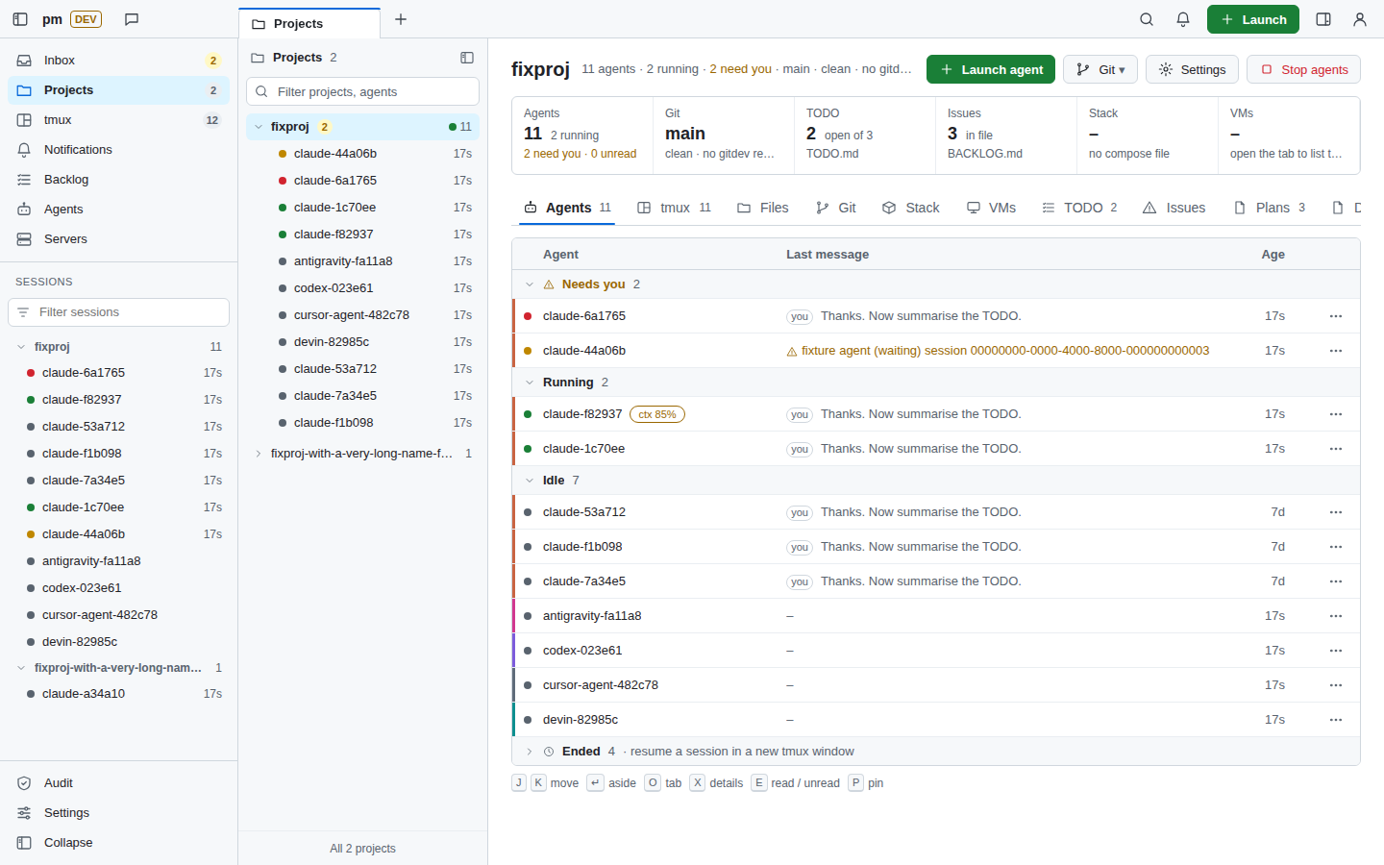Image resolution: width=1384 pixels, height=865 pixels.
Task: Collapse fixproj in Sessions list
Action: [21, 347]
